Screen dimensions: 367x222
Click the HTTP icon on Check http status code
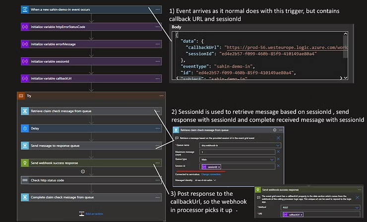25,180
